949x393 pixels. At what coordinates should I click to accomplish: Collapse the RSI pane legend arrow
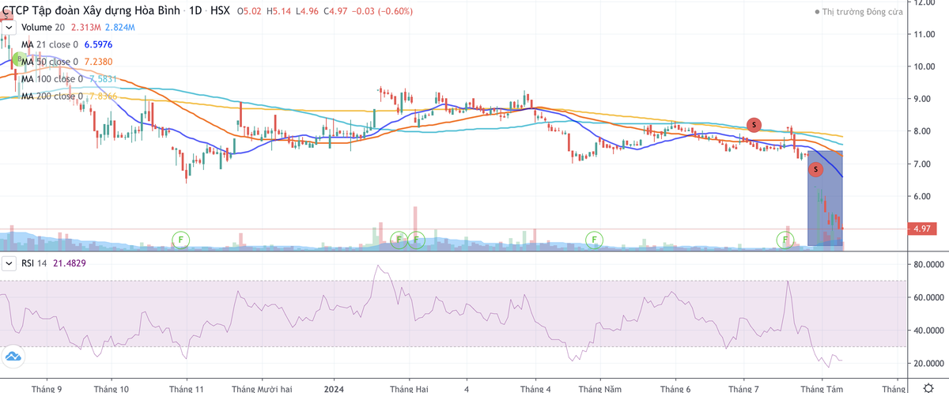click(x=9, y=263)
